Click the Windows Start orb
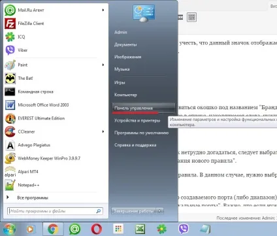This screenshot has width=277, height=236. click(8, 229)
